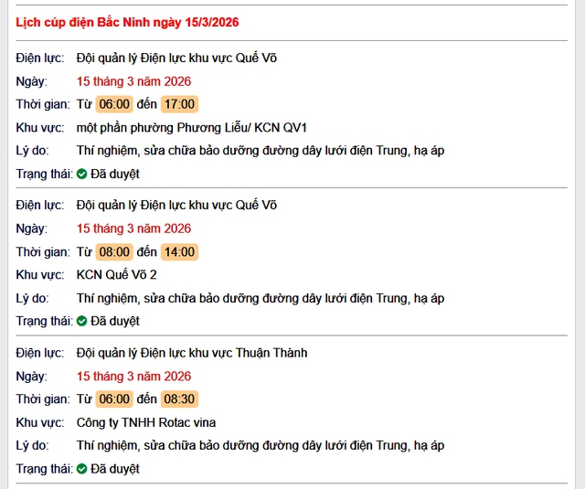Viewport: 585px width, 489px height.
Task: Click "Đã duyệt" status in Phương Liễu entry
Action: click(115, 174)
